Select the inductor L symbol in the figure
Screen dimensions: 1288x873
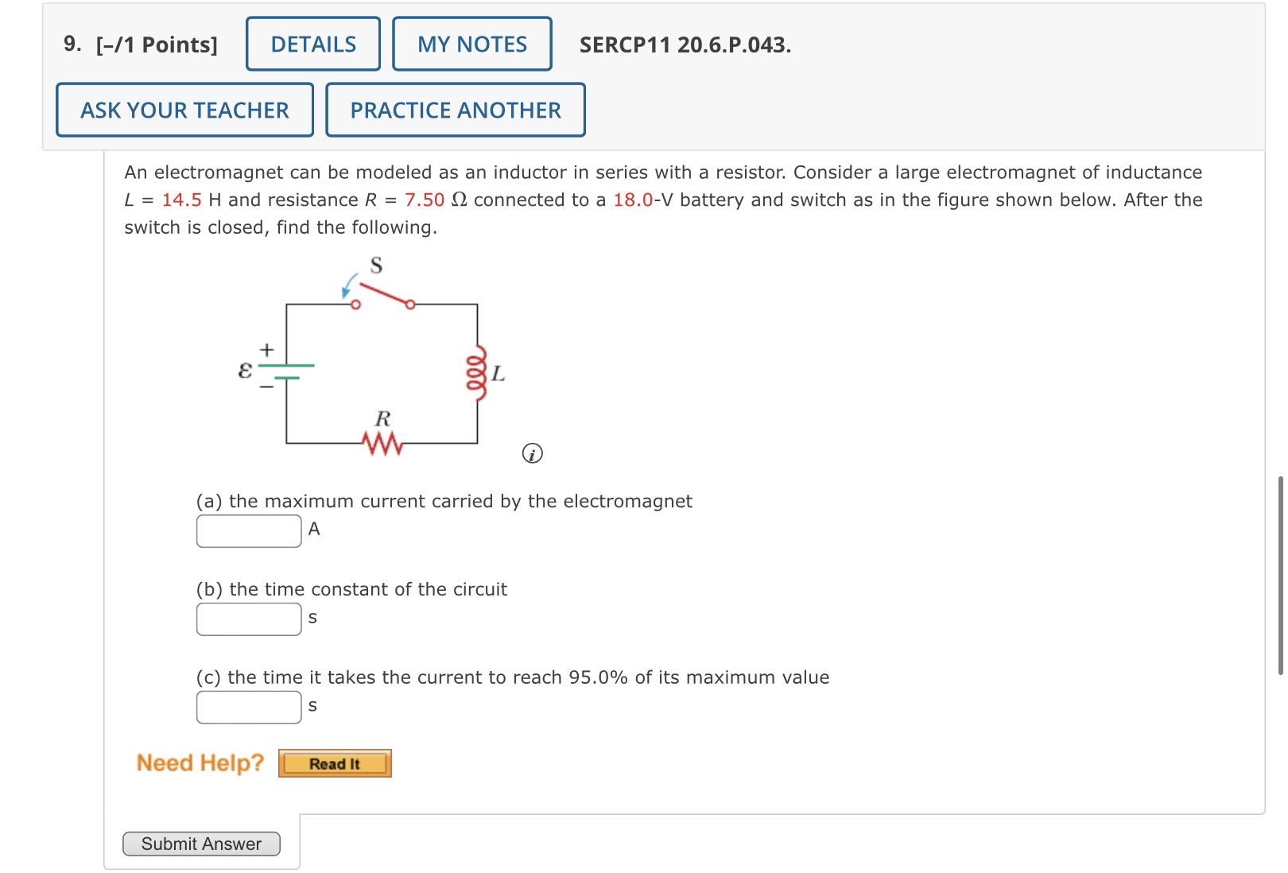coord(476,371)
